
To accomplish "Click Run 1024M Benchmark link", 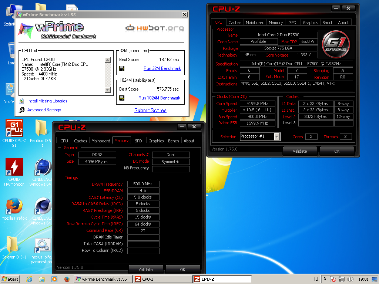I will click(x=159, y=98).
